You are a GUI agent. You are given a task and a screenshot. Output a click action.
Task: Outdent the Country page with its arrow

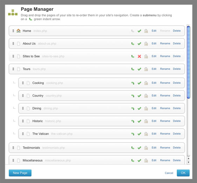pos(133,96)
